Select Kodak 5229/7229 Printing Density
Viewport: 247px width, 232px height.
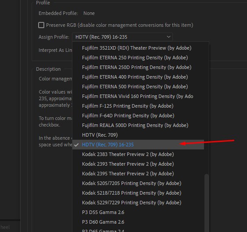coord(138,203)
